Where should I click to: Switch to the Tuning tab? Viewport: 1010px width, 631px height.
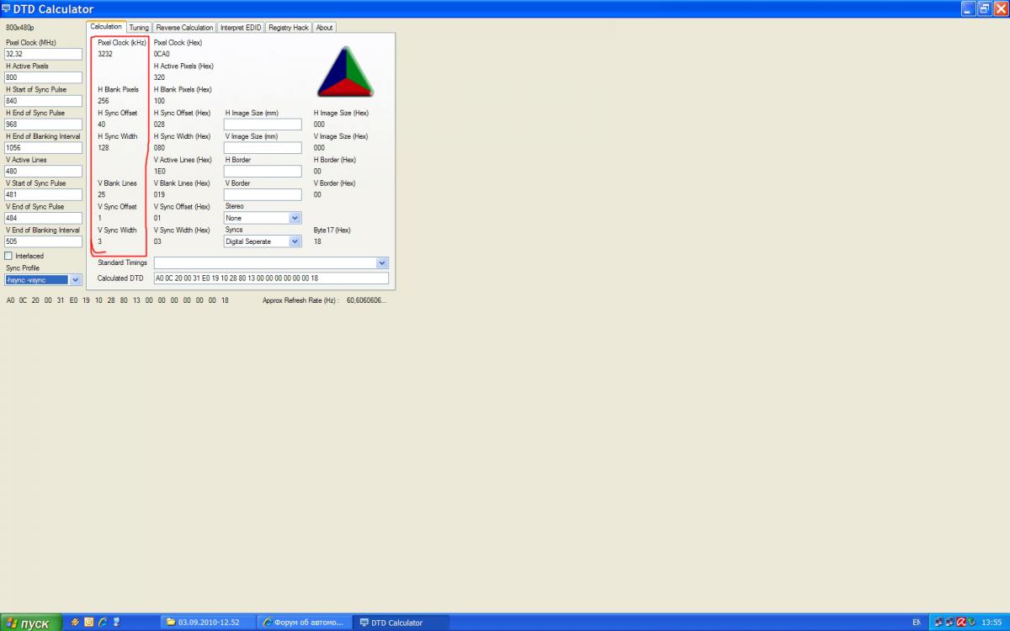(139, 28)
